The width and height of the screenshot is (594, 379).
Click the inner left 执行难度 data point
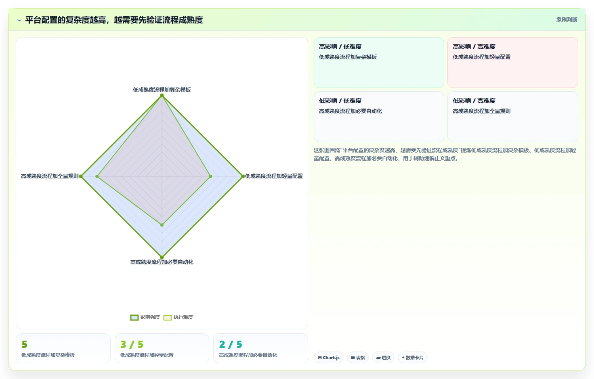click(97, 176)
